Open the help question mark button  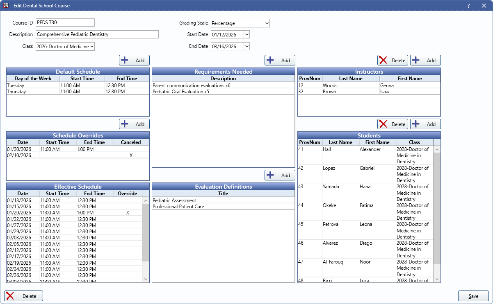468,6
